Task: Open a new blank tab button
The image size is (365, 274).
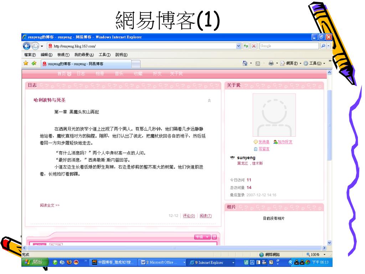Action: (136, 64)
